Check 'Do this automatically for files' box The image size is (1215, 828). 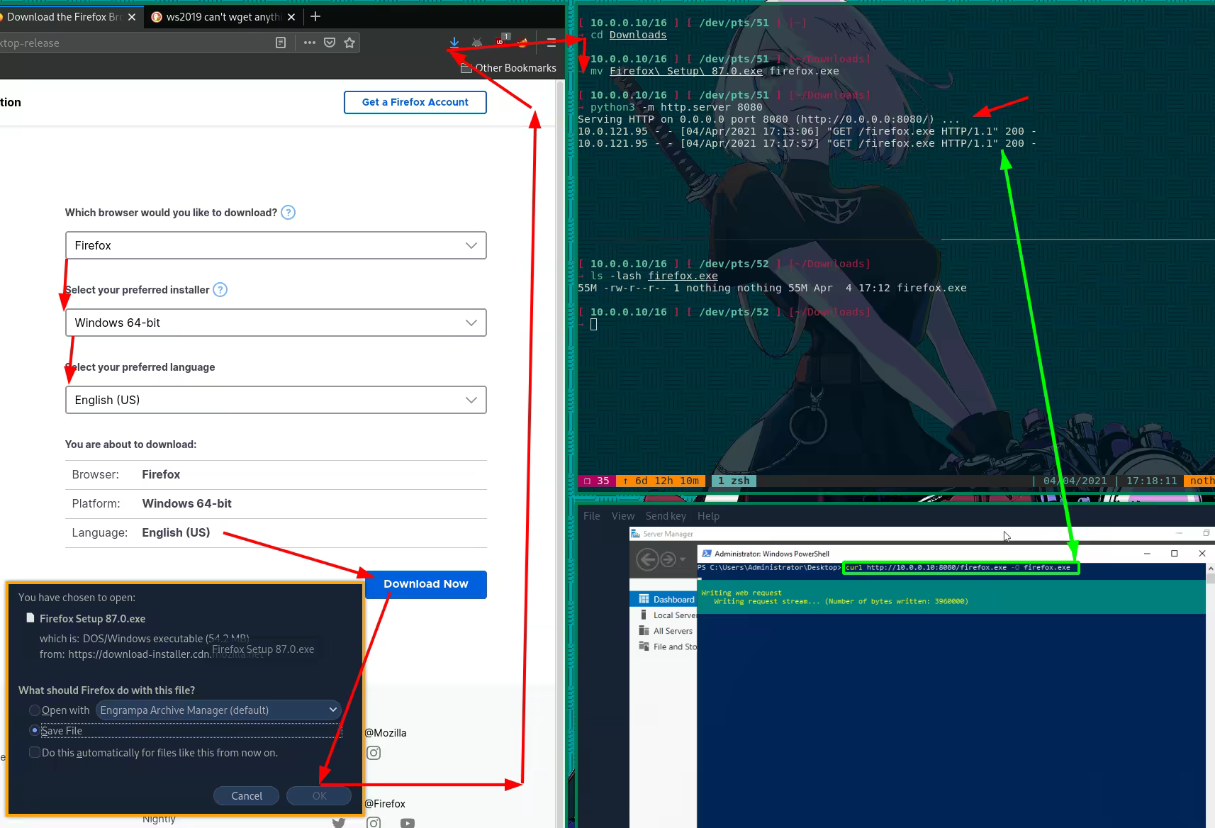click(34, 752)
